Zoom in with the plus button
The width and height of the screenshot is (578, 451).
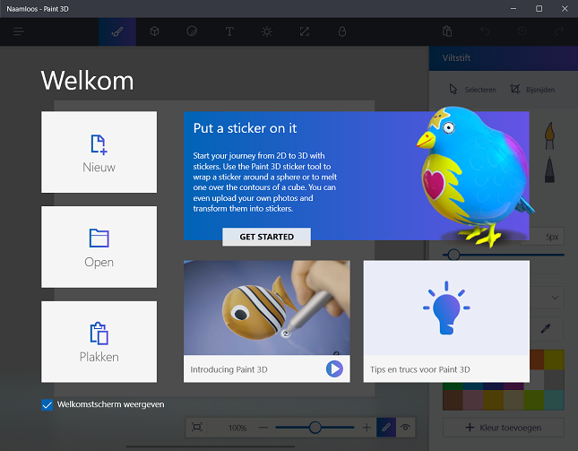coord(367,428)
